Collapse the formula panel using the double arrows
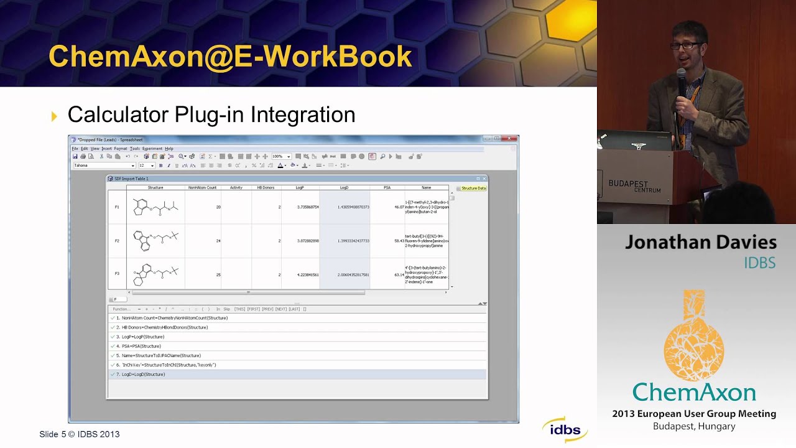The image size is (796, 448). [483, 304]
